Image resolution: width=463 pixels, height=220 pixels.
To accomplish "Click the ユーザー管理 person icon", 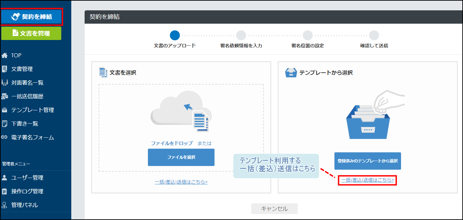I will coord(5,178).
